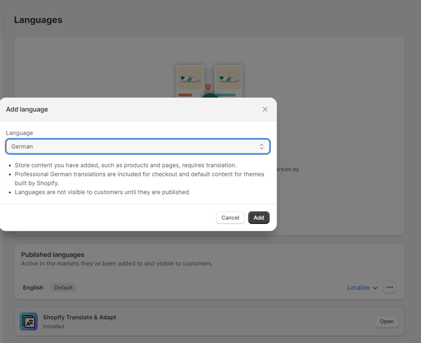The width and height of the screenshot is (421, 343).
Task: Open Shopify Translate & Adapt app
Action: click(x=386, y=321)
